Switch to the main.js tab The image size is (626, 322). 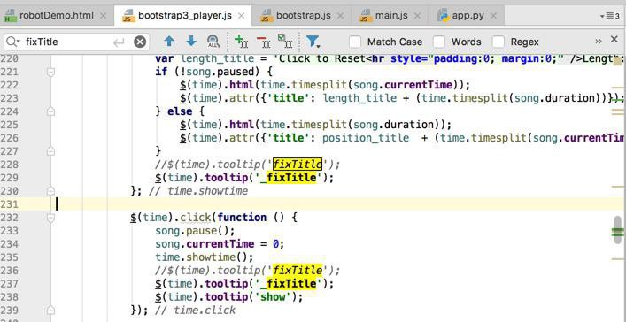pos(390,16)
